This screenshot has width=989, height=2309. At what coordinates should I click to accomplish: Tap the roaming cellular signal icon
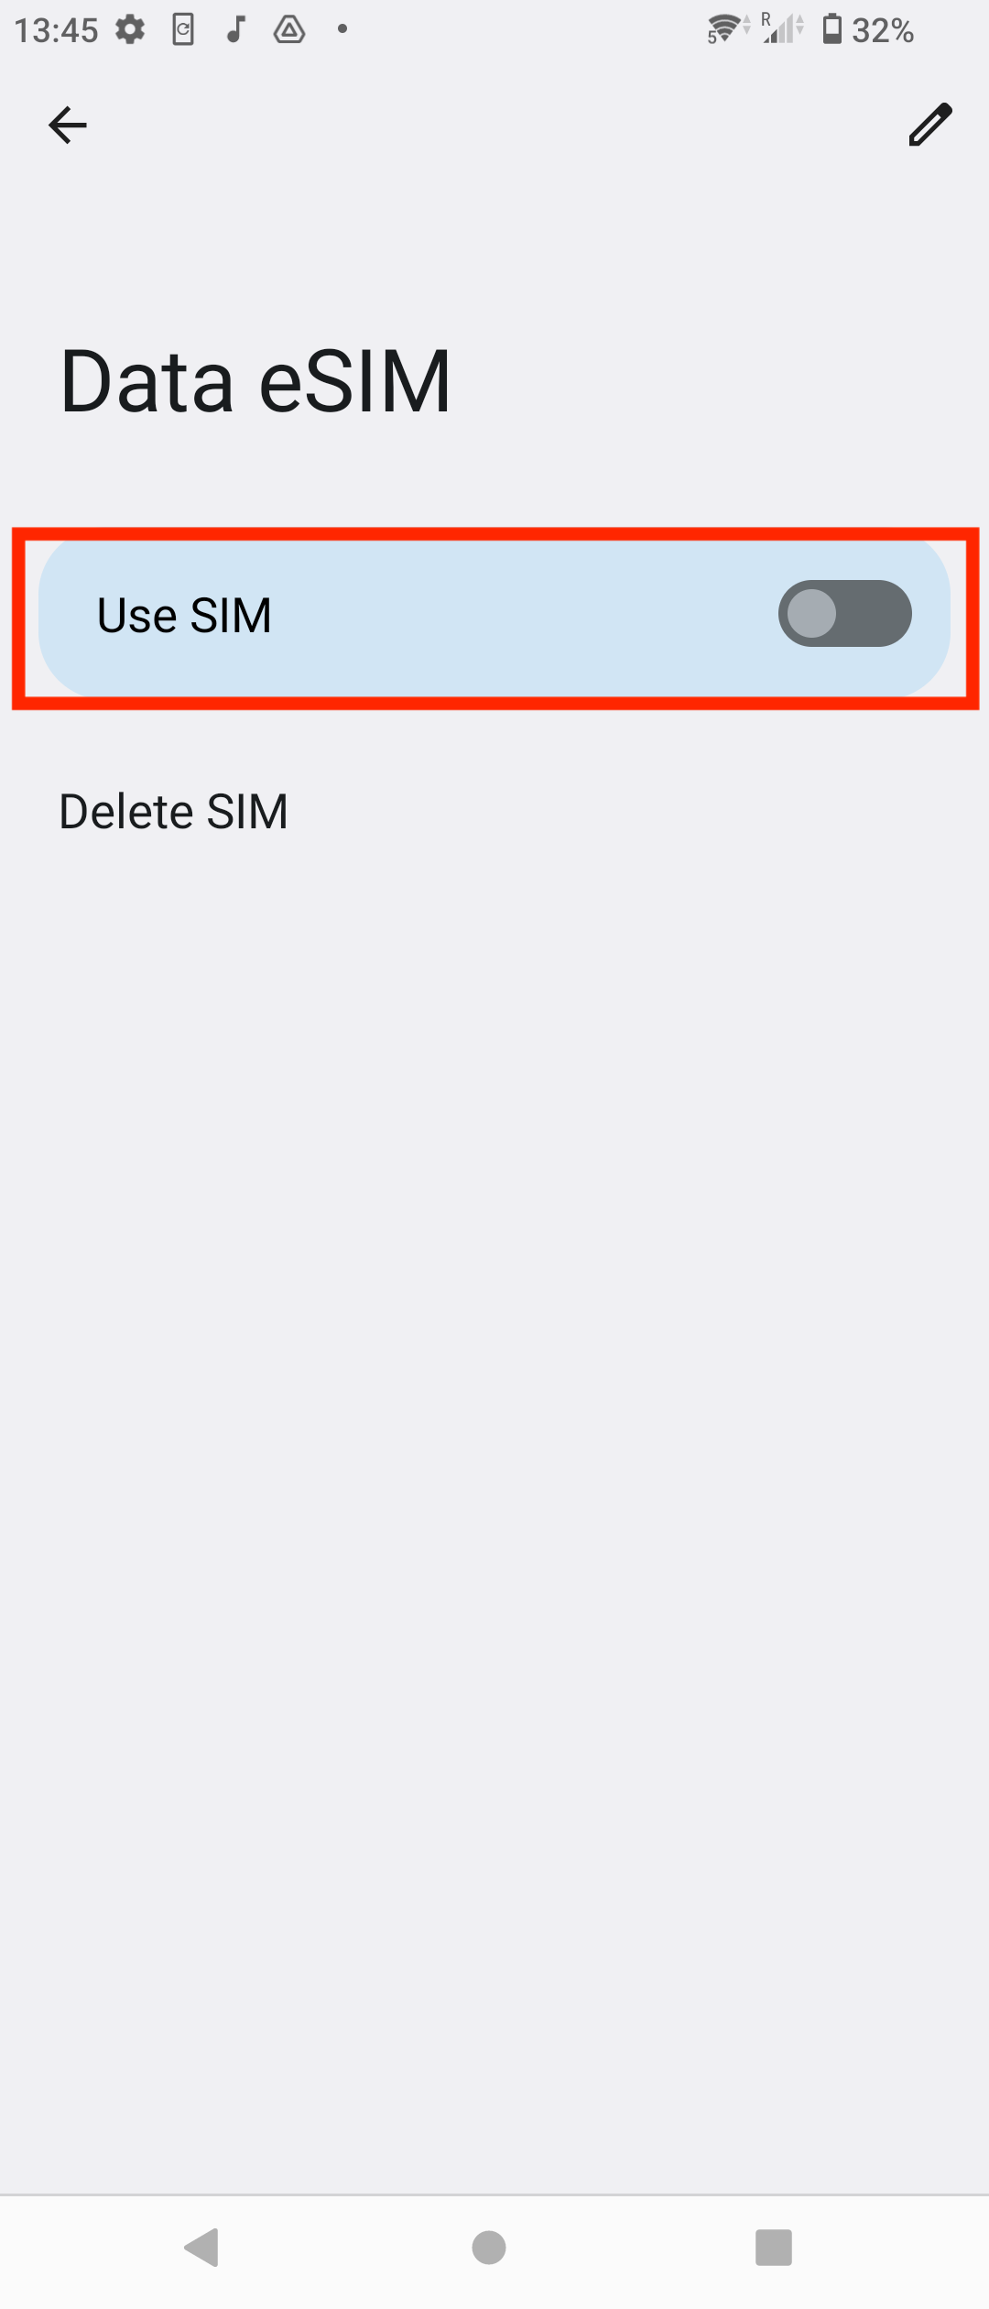click(783, 29)
